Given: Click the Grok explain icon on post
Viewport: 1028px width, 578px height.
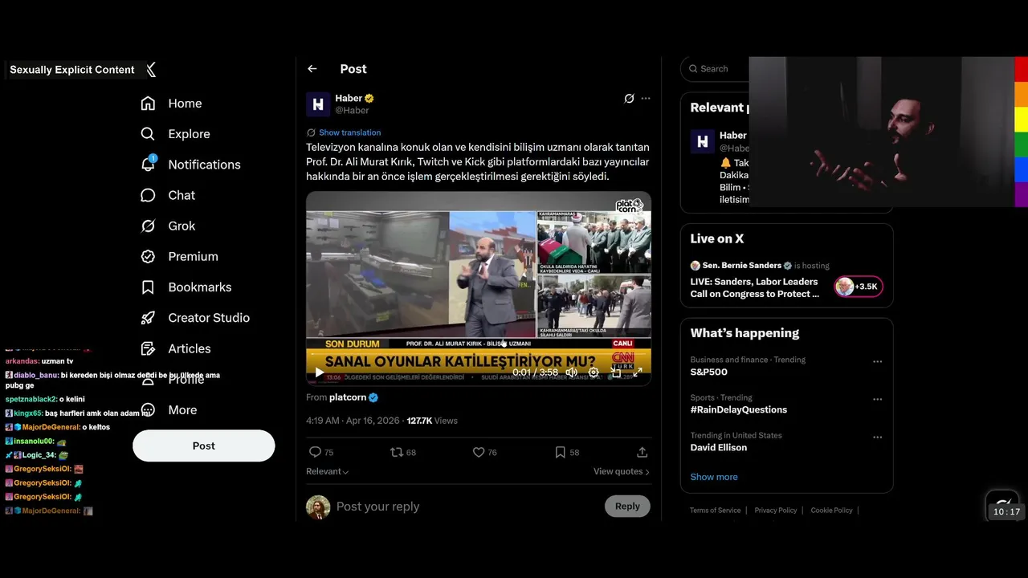Looking at the screenshot, I should [x=629, y=99].
